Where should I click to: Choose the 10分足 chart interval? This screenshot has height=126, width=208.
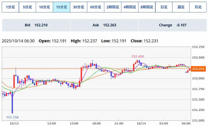pyautogui.click(x=44, y=7)
